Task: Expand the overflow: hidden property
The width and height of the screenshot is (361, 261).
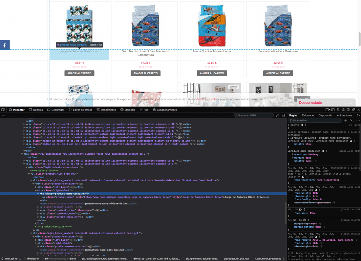Action: point(293,155)
